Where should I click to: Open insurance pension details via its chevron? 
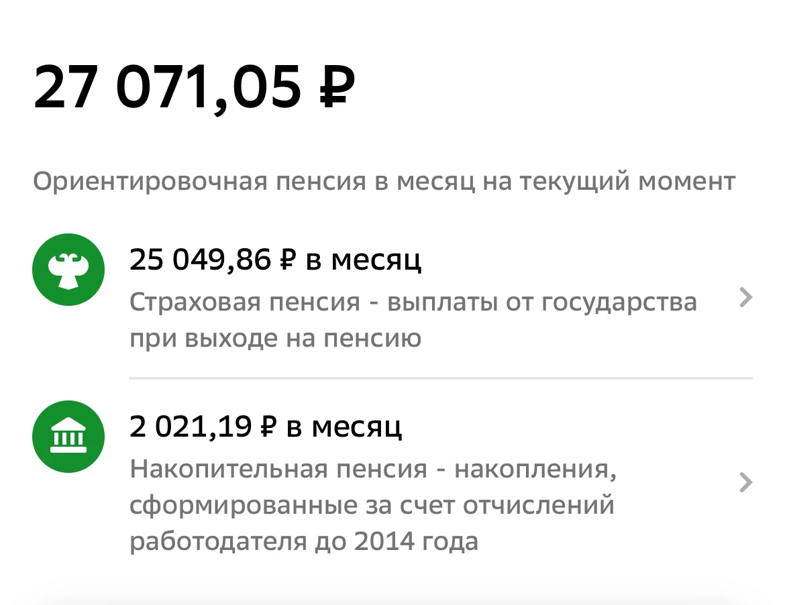(x=745, y=297)
